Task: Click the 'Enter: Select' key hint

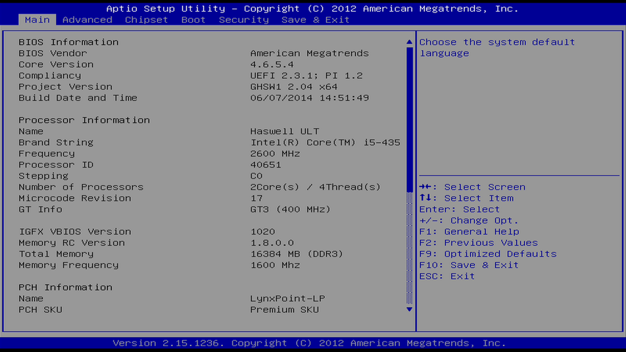Action: pyautogui.click(x=459, y=209)
